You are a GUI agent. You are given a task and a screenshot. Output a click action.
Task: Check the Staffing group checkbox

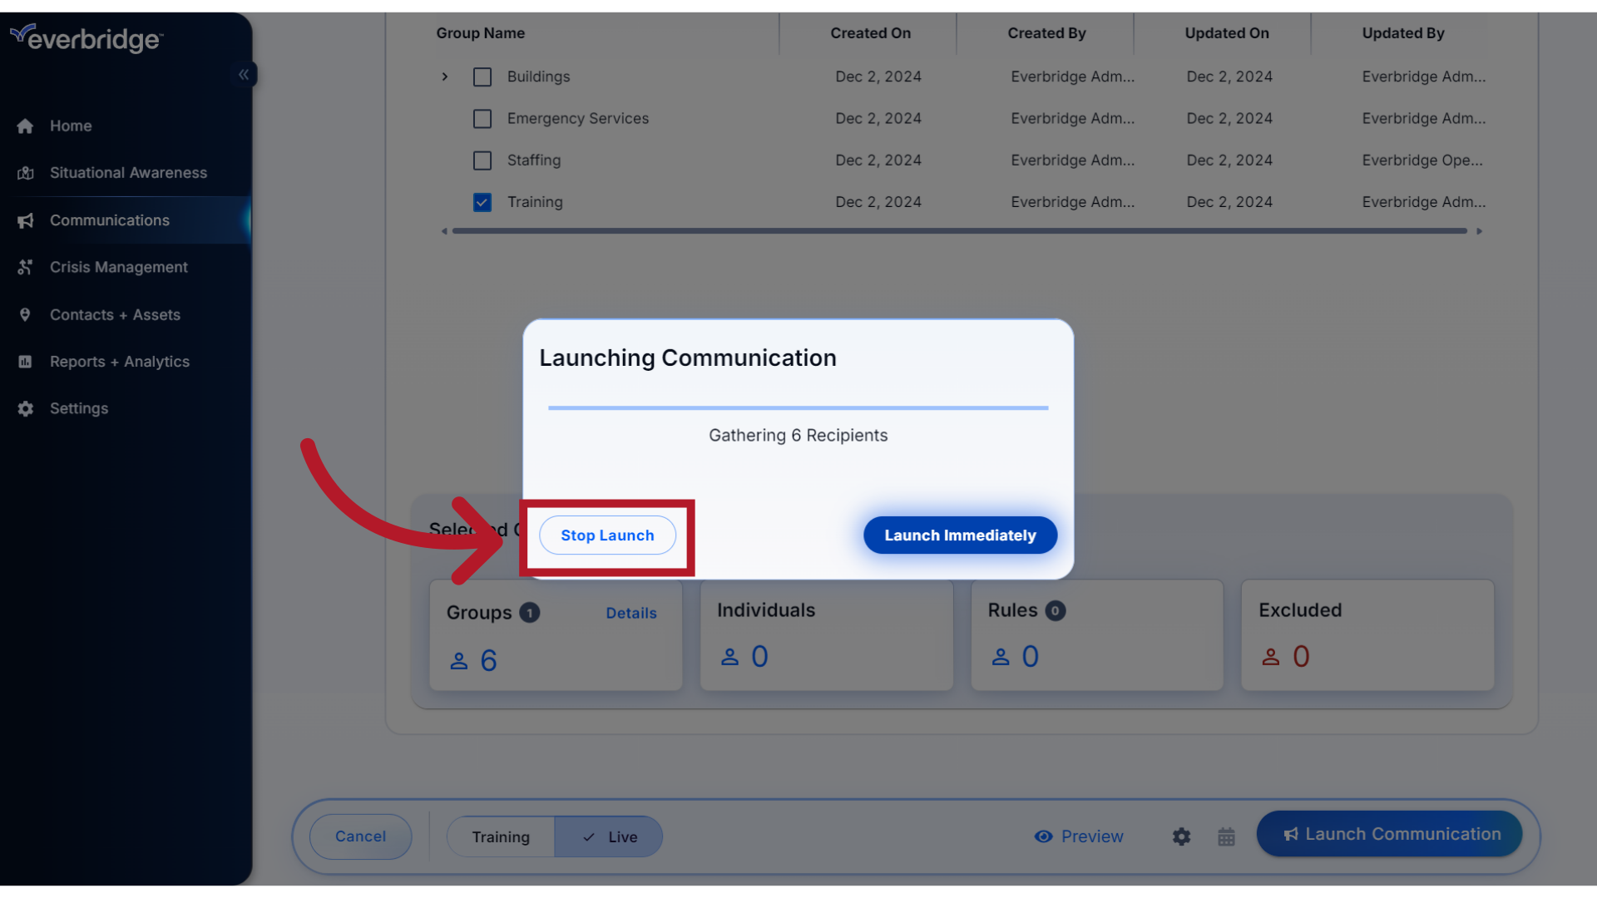tap(482, 160)
